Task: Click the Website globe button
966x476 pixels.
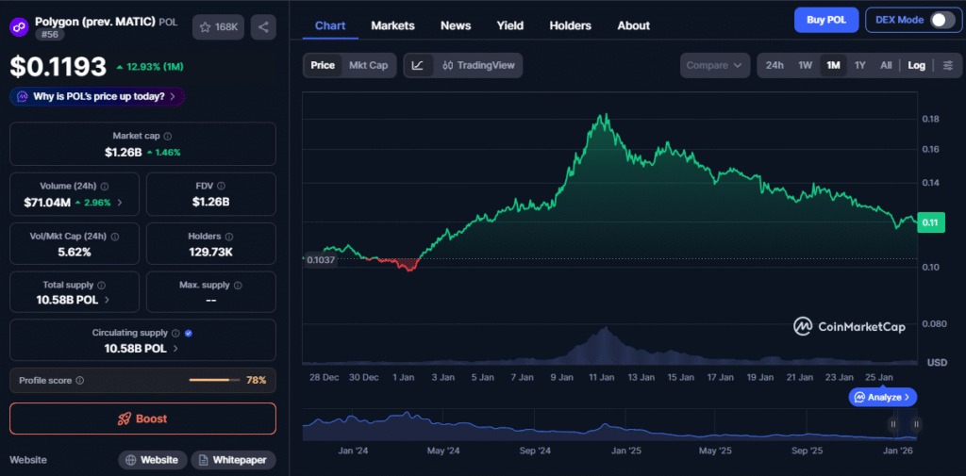Action: coord(152,460)
